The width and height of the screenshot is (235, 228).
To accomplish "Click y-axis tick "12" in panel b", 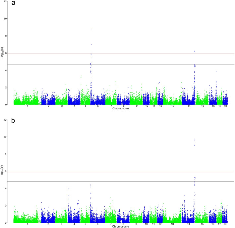I will [5, 120].
